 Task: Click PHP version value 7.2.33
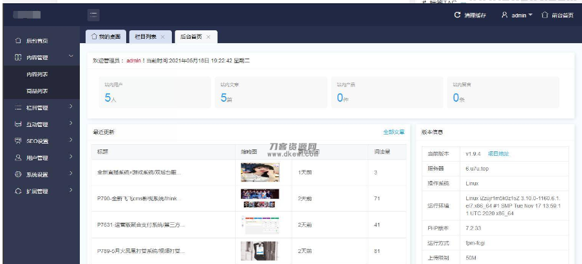[473, 228]
